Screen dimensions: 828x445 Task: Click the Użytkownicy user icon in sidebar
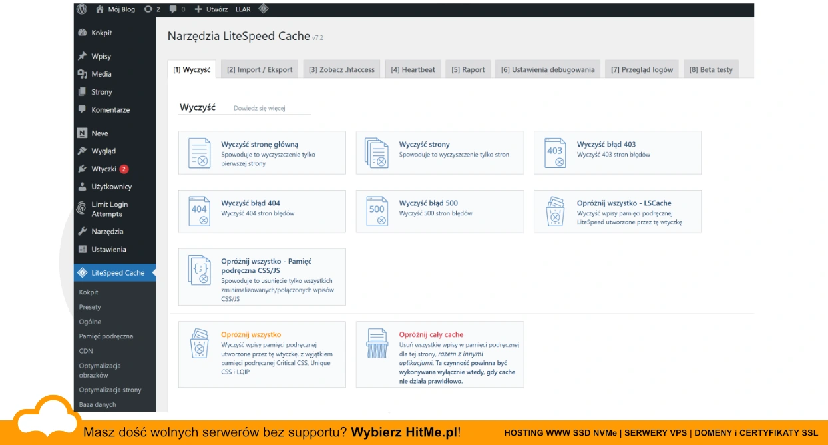83,187
